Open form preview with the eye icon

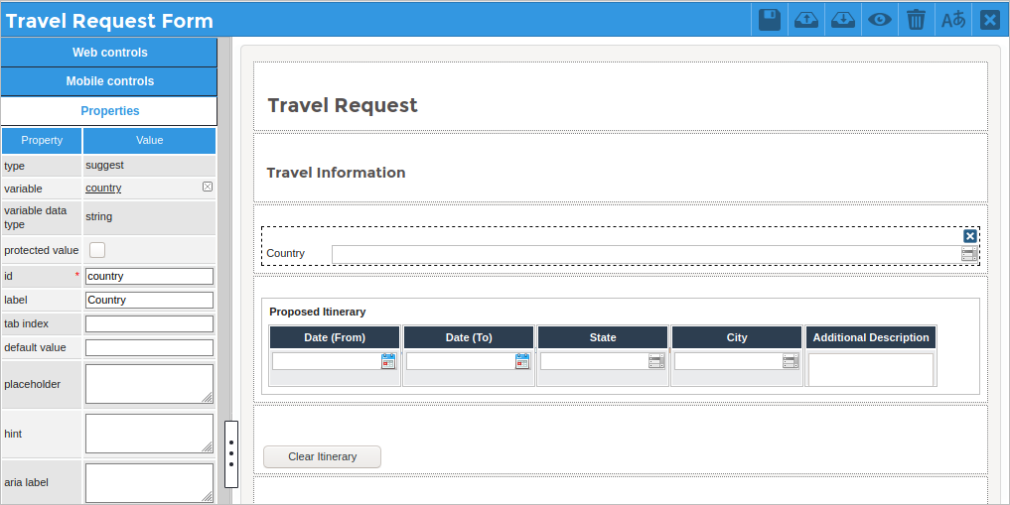(x=880, y=20)
